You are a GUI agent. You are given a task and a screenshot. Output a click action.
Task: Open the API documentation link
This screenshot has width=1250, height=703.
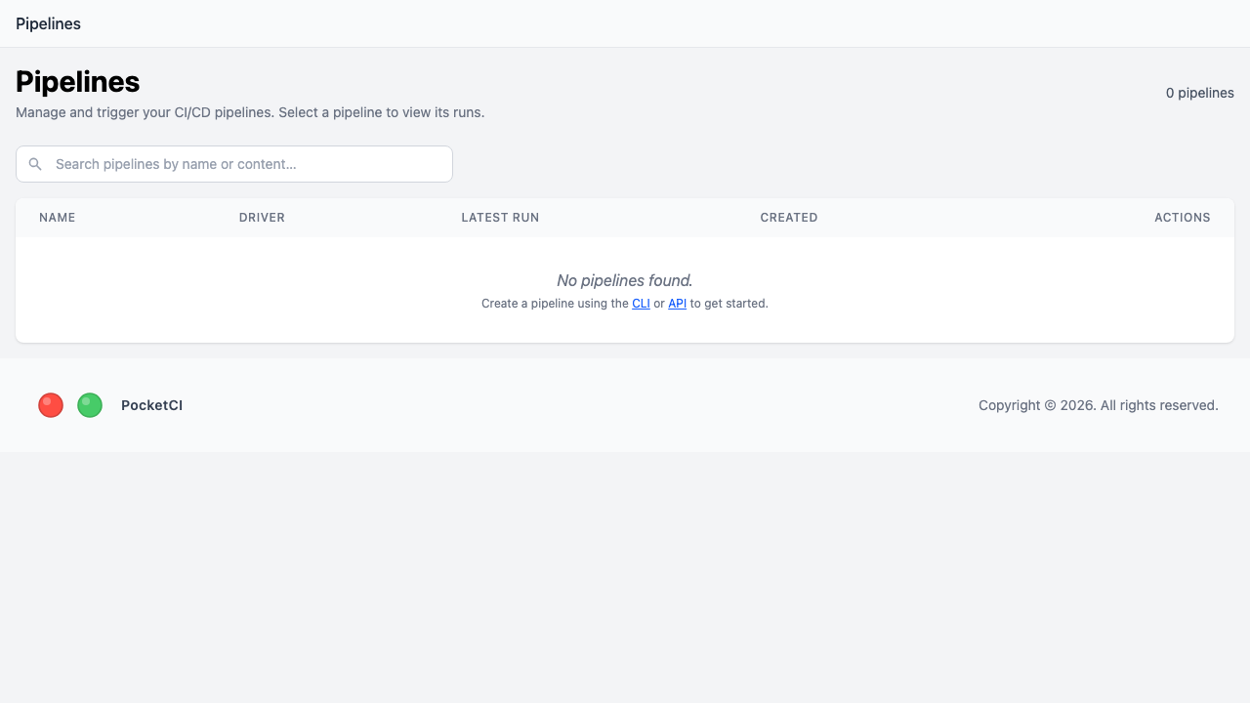[677, 304]
